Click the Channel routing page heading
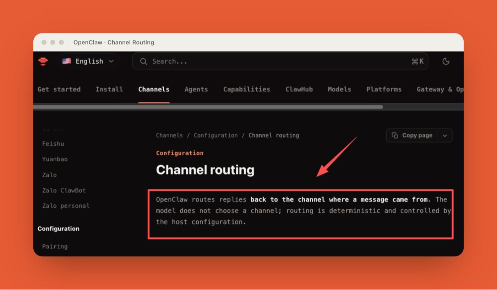Screen dimensions: 497x290 205,170
